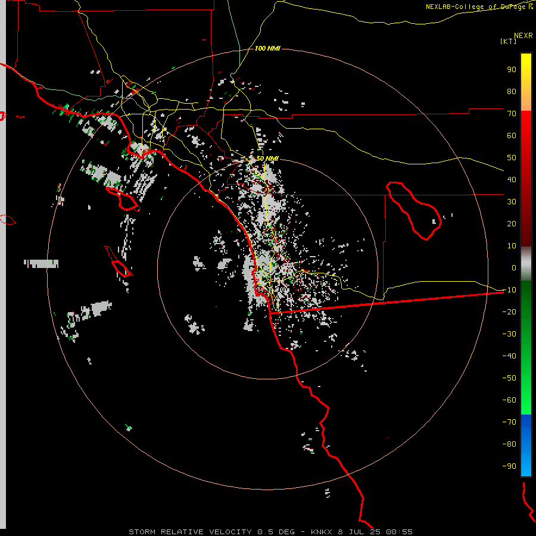Click the 30 value on velocity scale
This screenshot has width=536, height=536.
point(512,202)
